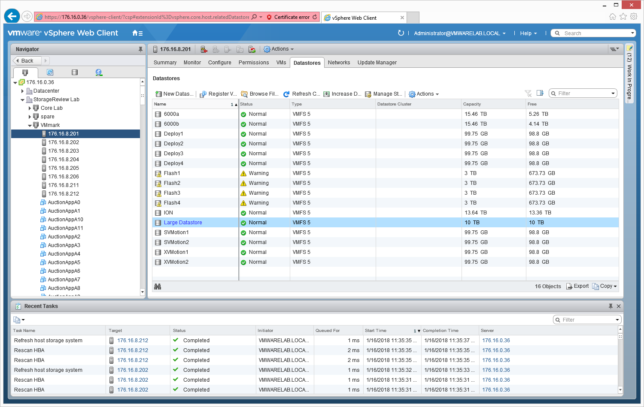
Task: Collapse the VMmark cluster node
Action: click(30, 126)
